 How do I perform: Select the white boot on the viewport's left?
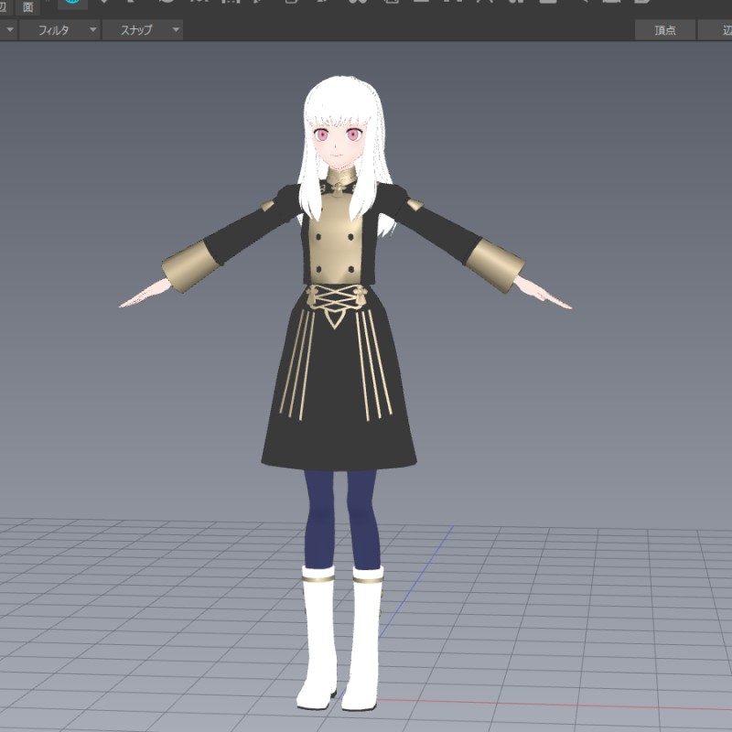(318, 640)
